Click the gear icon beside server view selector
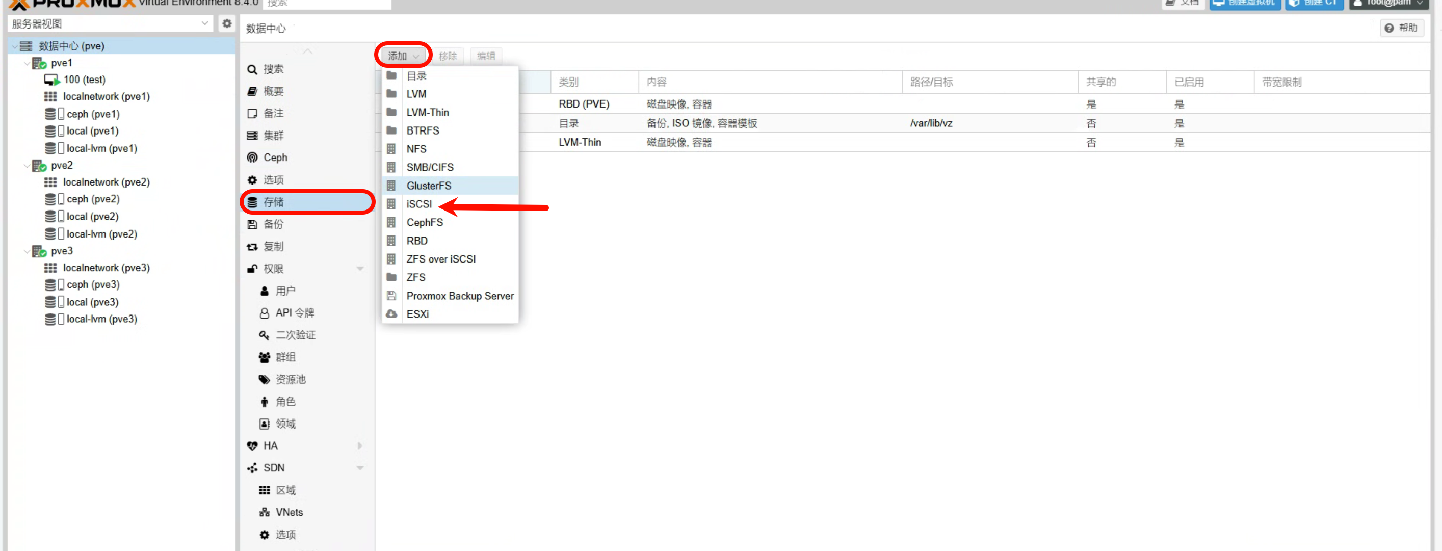The image size is (1442, 551). (227, 23)
